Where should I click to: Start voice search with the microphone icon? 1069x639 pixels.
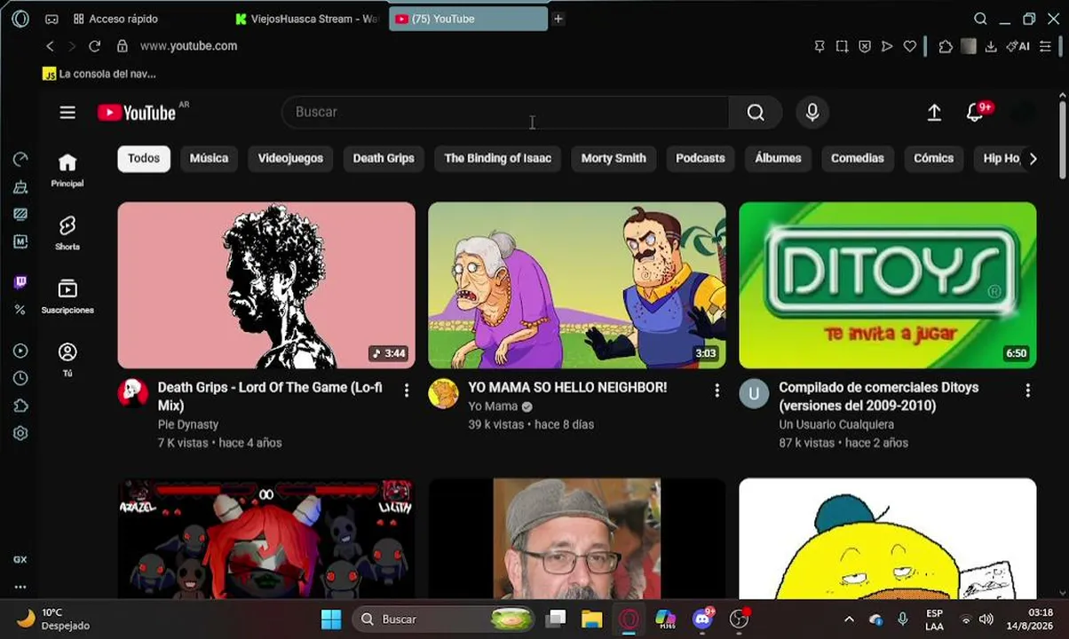coord(812,112)
